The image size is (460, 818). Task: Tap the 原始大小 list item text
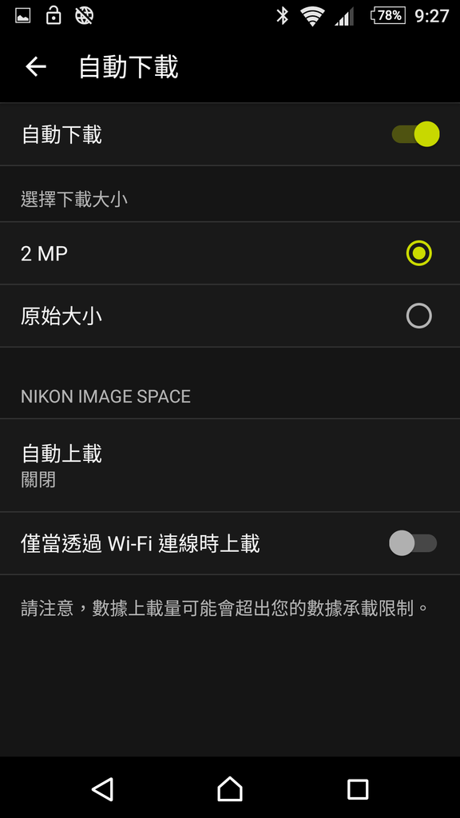click(x=61, y=316)
